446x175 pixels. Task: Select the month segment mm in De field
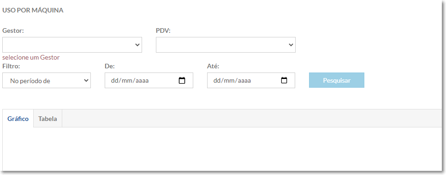pyautogui.click(x=125, y=81)
